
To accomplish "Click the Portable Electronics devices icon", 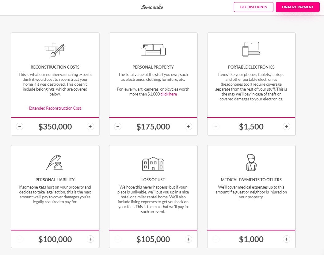I will (251, 49).
